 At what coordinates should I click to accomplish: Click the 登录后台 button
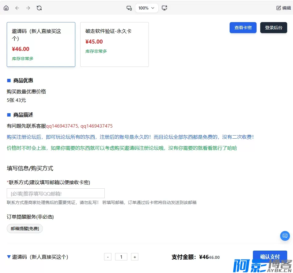tap(273, 28)
